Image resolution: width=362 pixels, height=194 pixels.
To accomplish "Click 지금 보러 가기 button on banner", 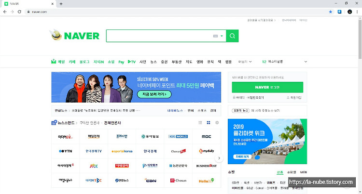I will [x=154, y=94].
